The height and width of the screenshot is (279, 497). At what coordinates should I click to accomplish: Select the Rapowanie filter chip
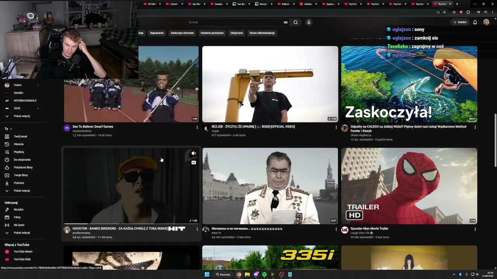[x=157, y=33]
